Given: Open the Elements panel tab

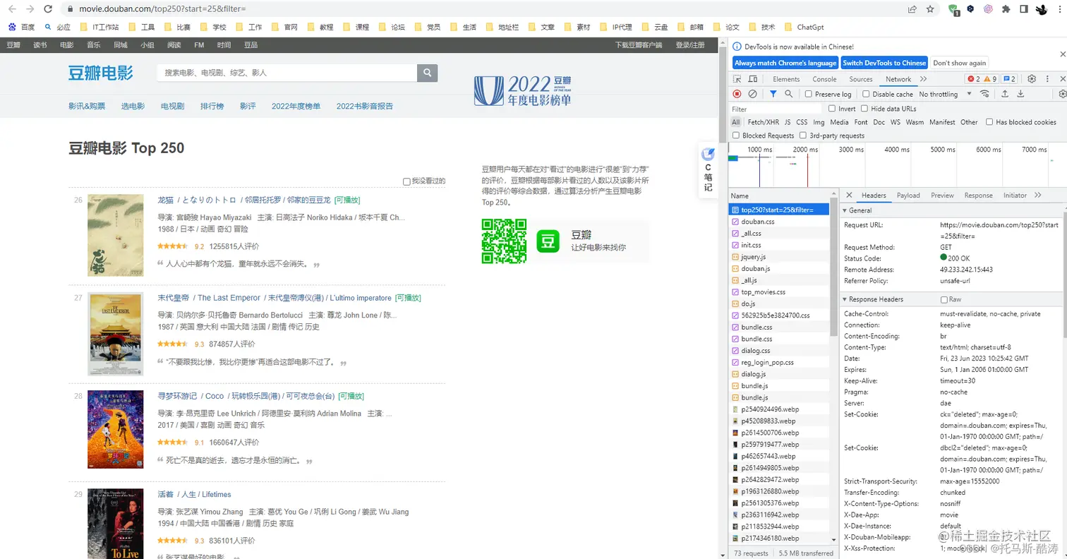Looking at the screenshot, I should click(786, 79).
